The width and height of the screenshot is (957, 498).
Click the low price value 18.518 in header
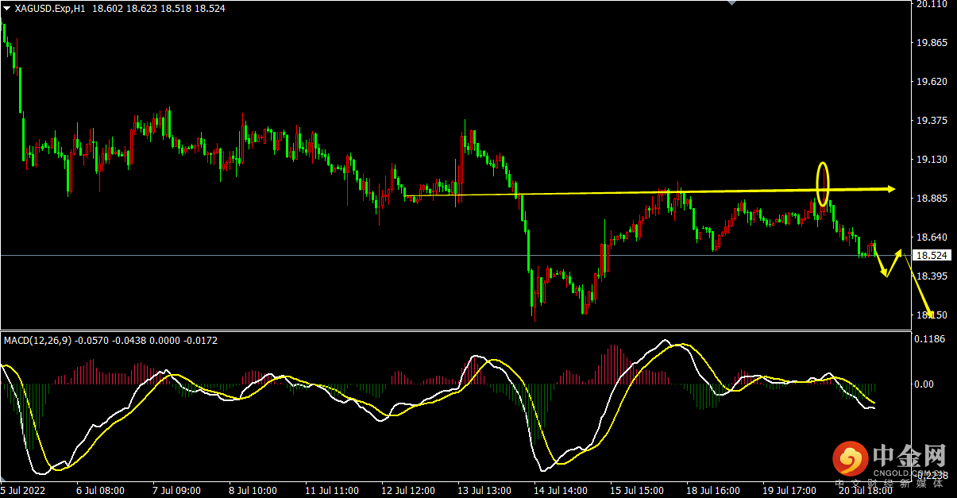pos(175,8)
